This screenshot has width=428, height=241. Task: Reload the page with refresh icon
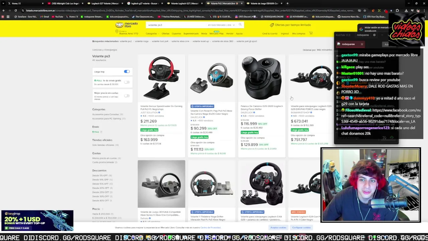15,10
